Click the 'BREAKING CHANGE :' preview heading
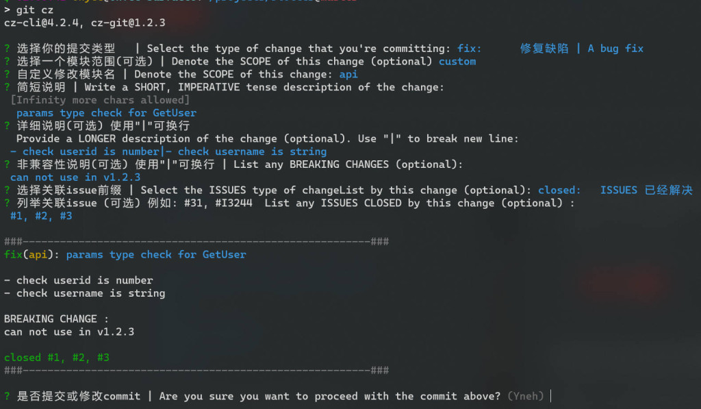The height and width of the screenshot is (409, 701). tap(56, 319)
